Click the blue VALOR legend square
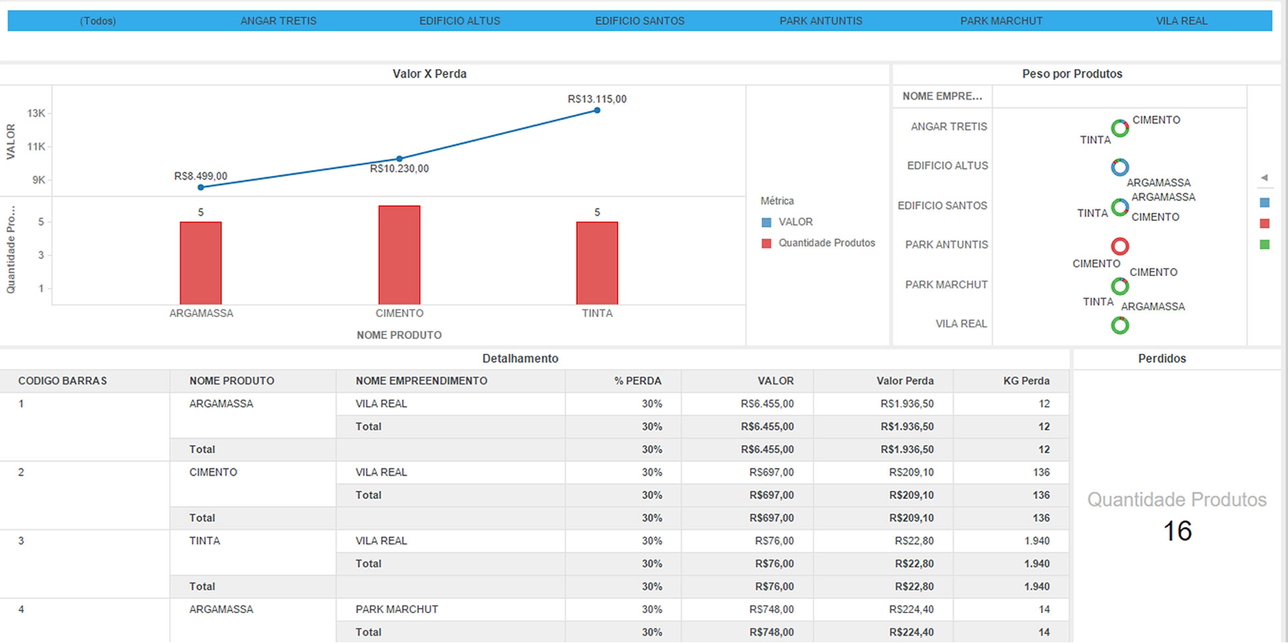Image resolution: width=1288 pixels, height=643 pixels. point(766,222)
